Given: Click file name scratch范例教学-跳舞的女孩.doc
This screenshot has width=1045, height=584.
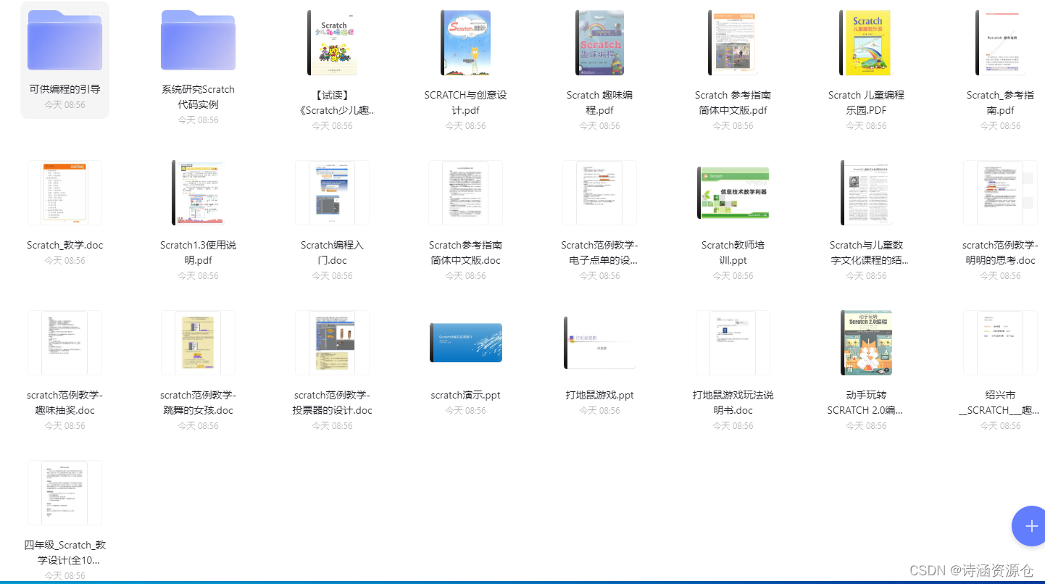Looking at the screenshot, I should 198,403.
